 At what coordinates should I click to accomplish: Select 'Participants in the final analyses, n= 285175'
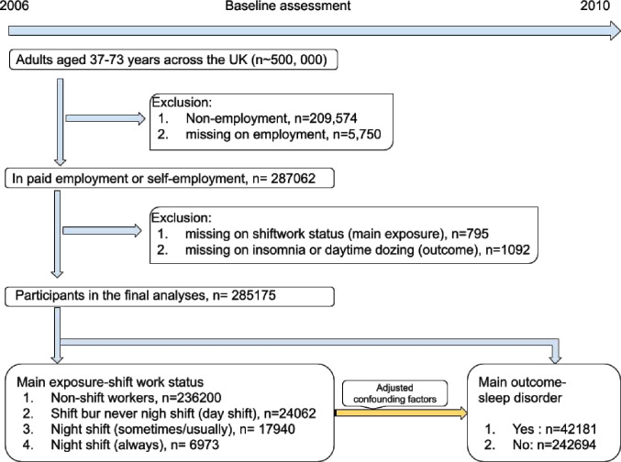(x=170, y=296)
